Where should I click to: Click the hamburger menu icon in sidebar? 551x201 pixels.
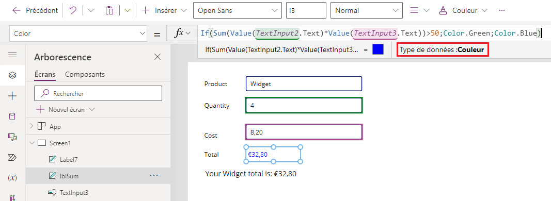pyautogui.click(x=12, y=55)
